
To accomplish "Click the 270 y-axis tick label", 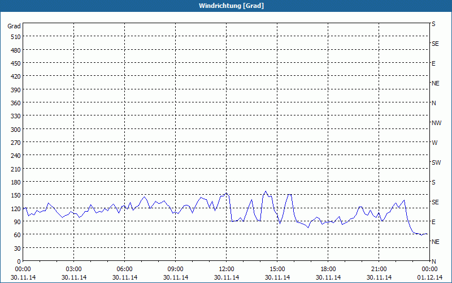I will [x=16, y=143].
